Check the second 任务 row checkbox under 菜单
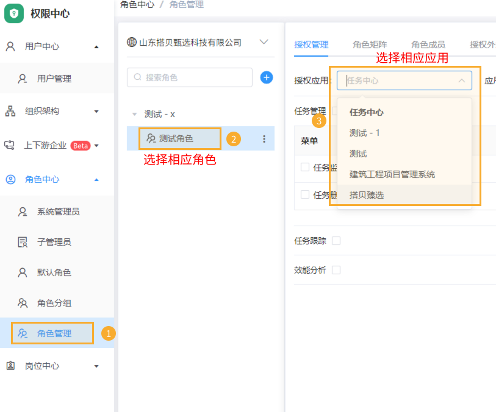This screenshot has width=496, height=412. (x=305, y=194)
